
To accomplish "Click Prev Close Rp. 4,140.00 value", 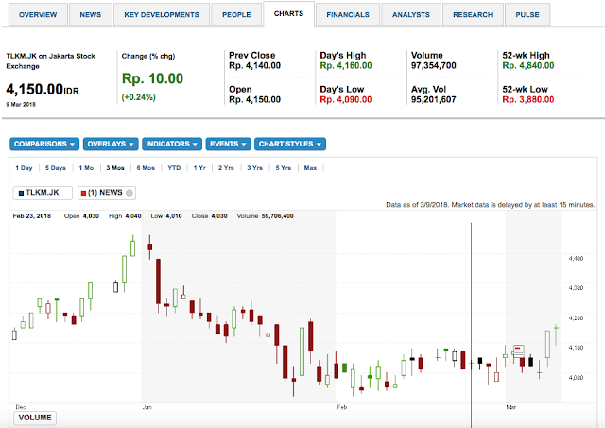I will [254, 65].
